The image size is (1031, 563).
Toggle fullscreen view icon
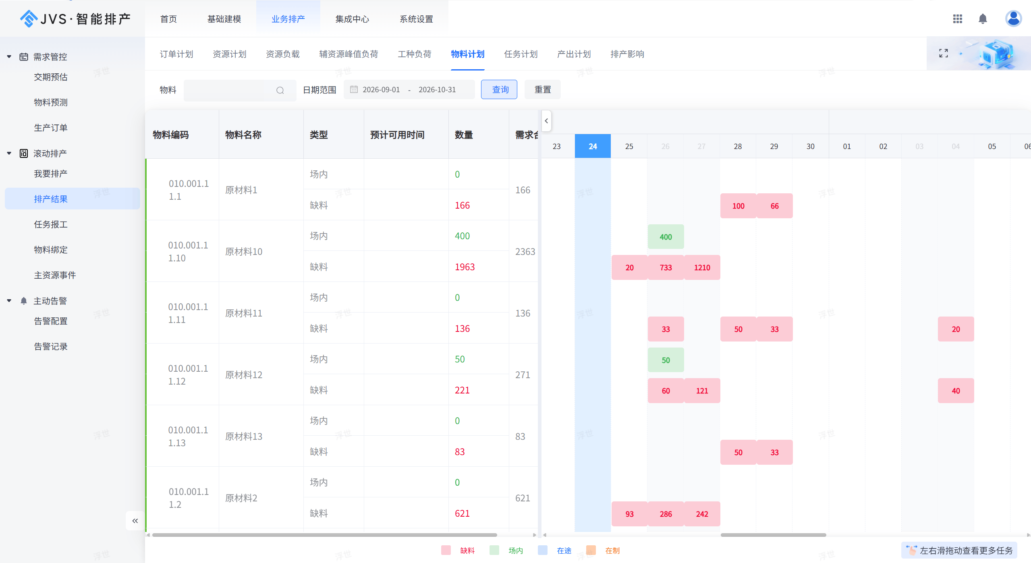coord(944,53)
